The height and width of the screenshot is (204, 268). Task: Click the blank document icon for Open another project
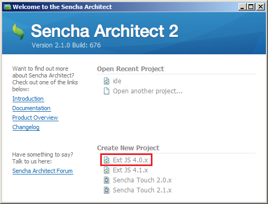click(107, 91)
